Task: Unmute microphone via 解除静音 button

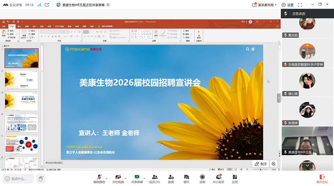Action: [x=99, y=179]
